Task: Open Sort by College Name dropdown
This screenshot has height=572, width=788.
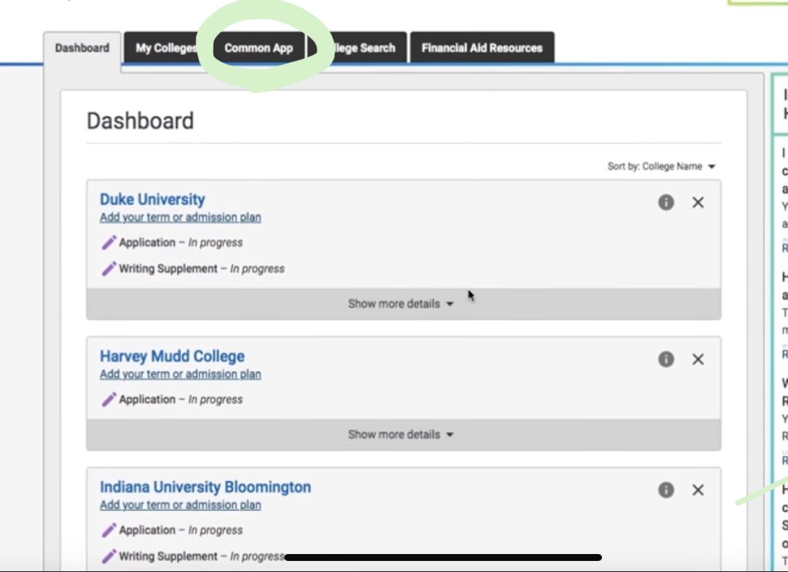Action: pos(661,166)
